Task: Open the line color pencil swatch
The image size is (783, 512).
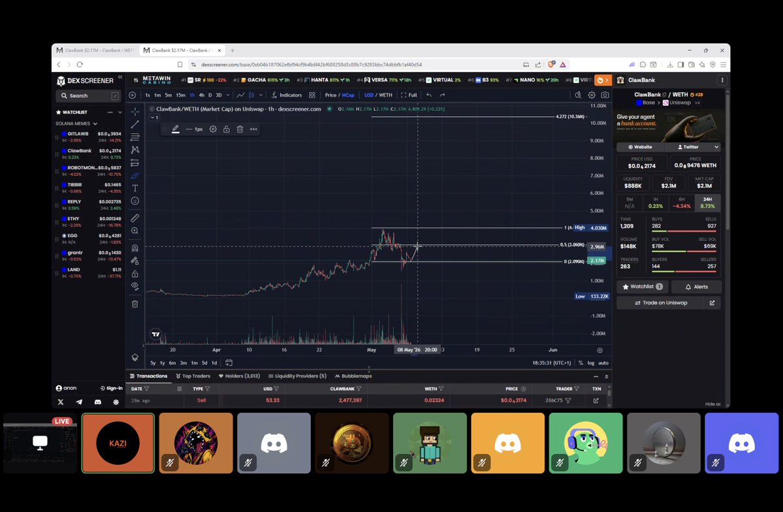Action: [x=175, y=129]
